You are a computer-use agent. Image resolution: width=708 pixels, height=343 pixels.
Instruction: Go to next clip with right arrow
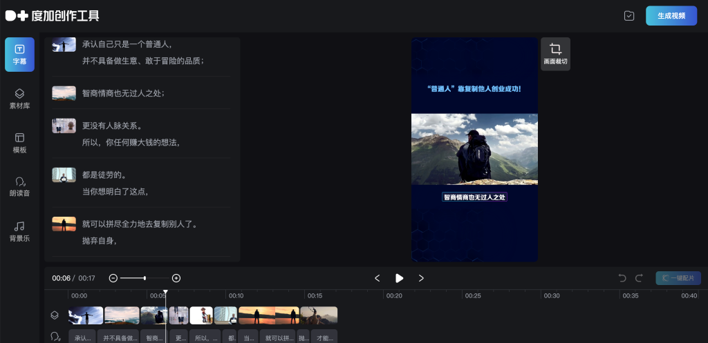pyautogui.click(x=421, y=278)
